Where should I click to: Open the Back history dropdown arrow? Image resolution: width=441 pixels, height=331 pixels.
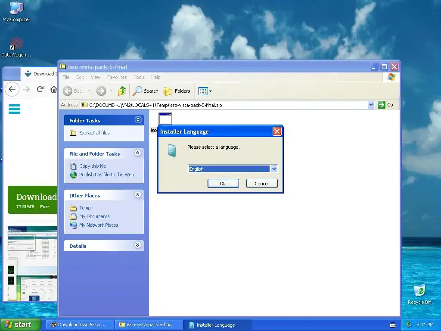(x=90, y=91)
